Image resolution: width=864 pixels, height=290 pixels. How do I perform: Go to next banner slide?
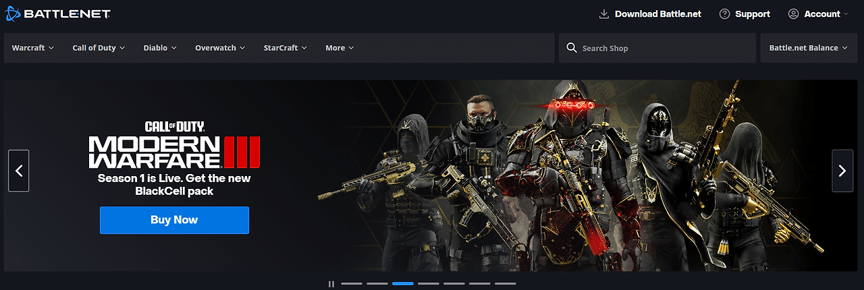[842, 171]
